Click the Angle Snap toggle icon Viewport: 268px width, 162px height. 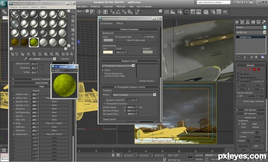pyautogui.click(x=118, y=12)
